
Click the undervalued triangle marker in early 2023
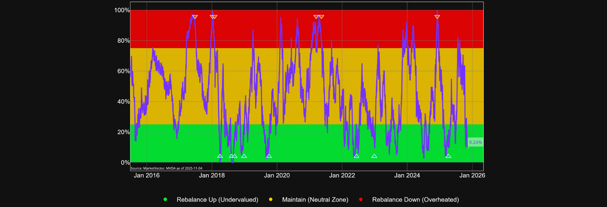374,156
